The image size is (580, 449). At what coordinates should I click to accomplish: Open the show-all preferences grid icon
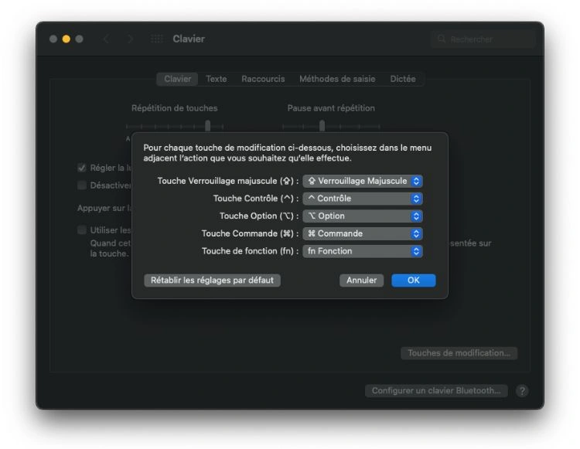[x=157, y=39]
